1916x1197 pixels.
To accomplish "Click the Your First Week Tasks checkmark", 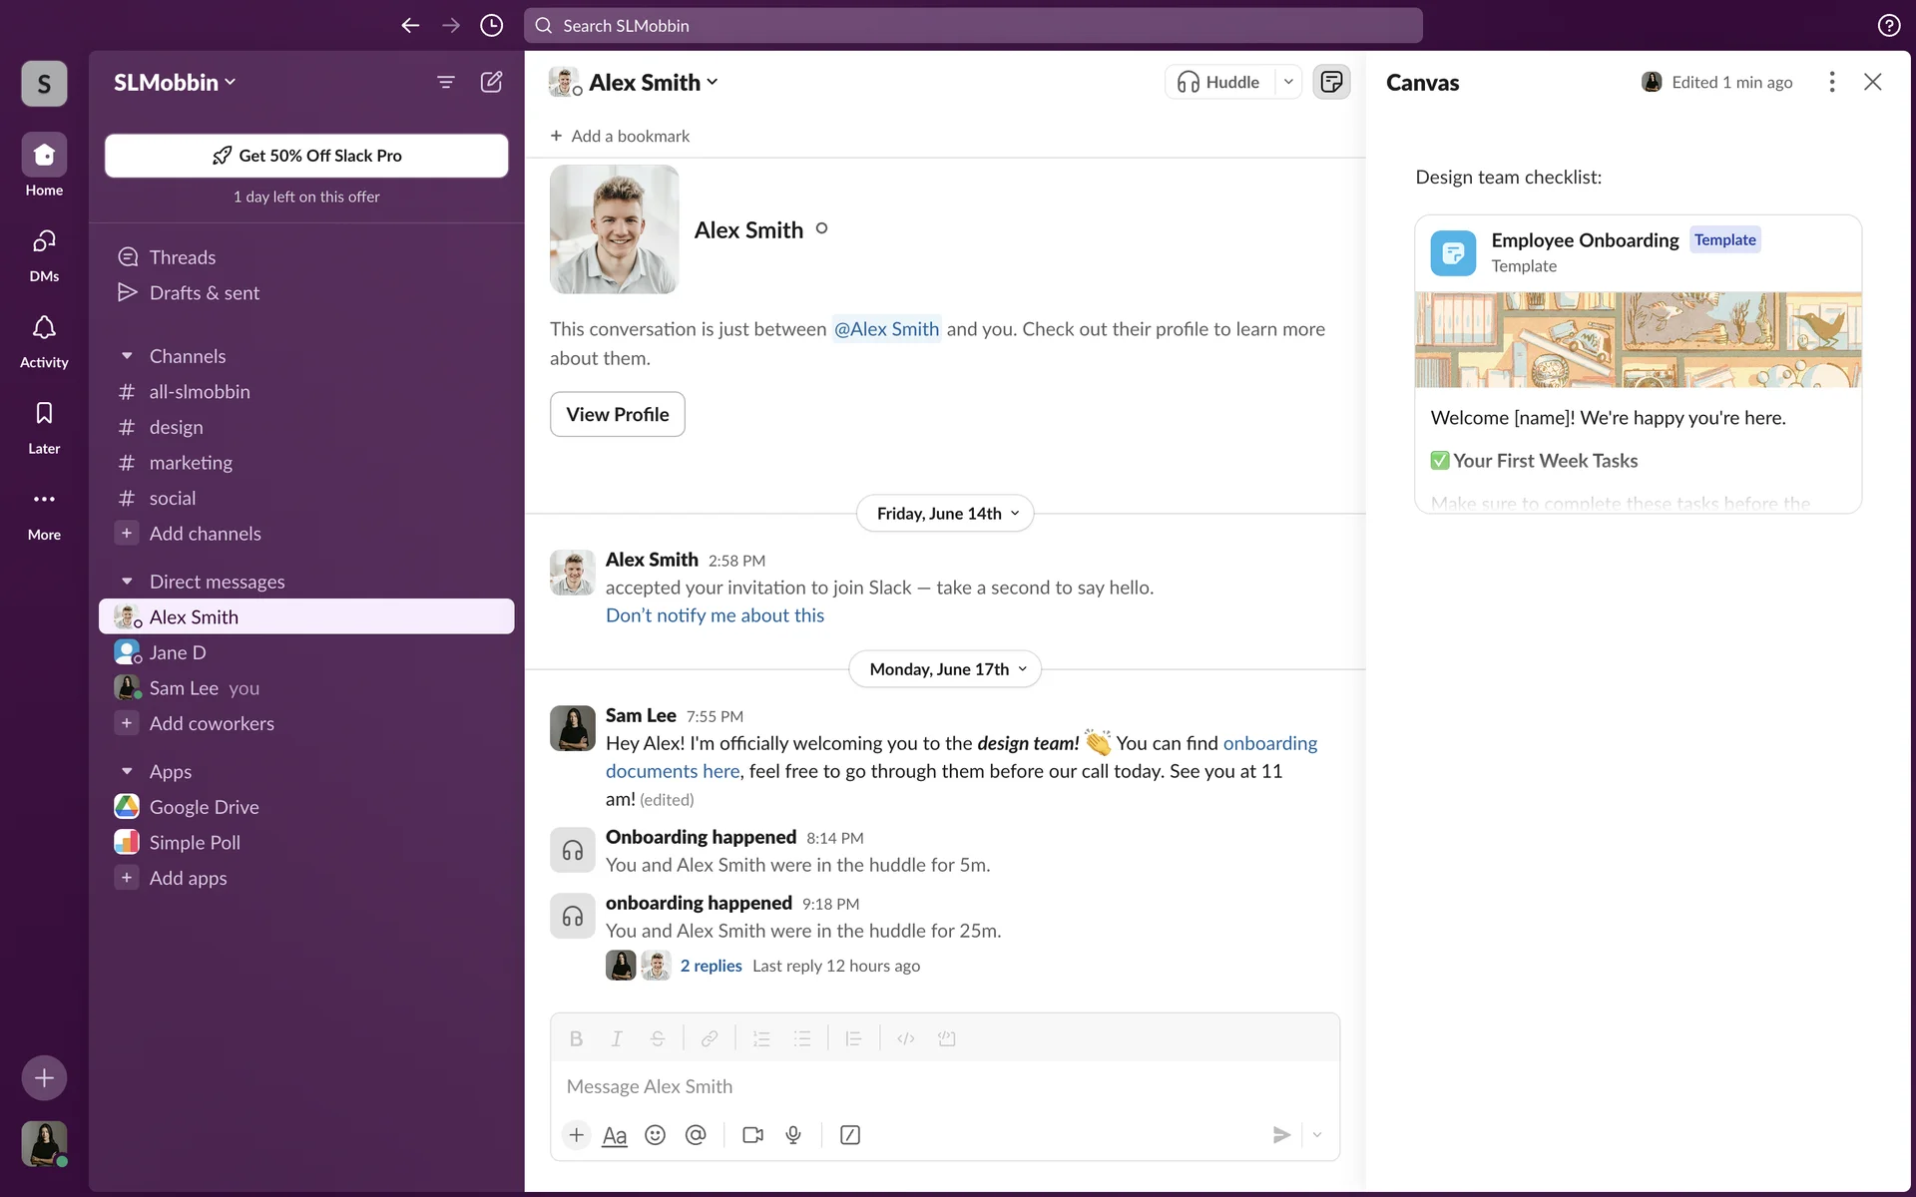I will [x=1439, y=461].
